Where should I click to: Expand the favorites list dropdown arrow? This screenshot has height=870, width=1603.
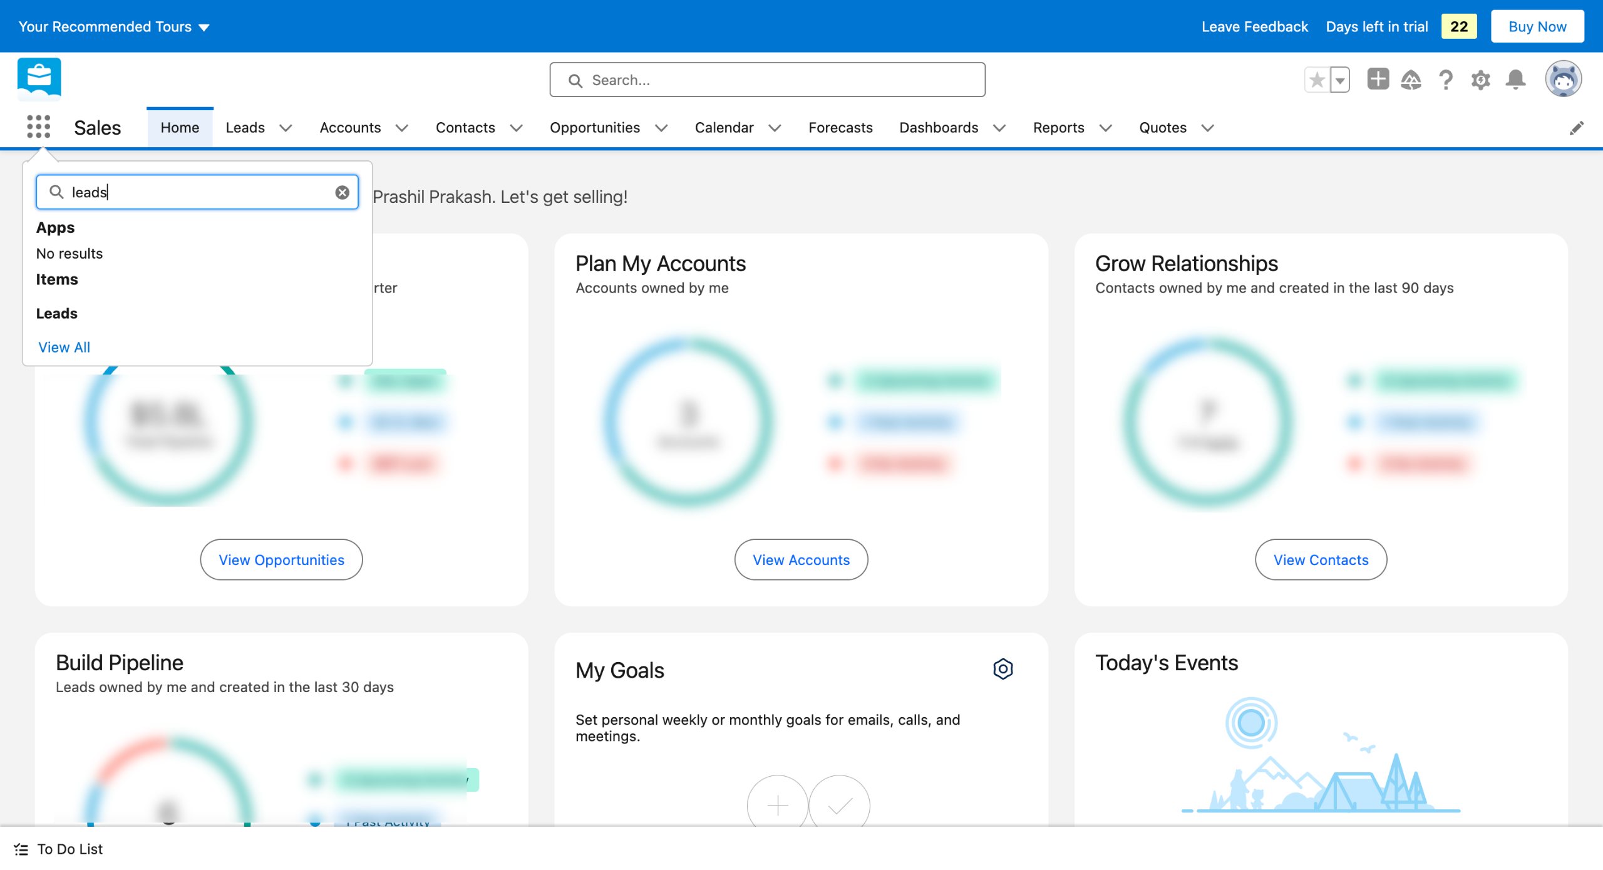pos(1340,80)
